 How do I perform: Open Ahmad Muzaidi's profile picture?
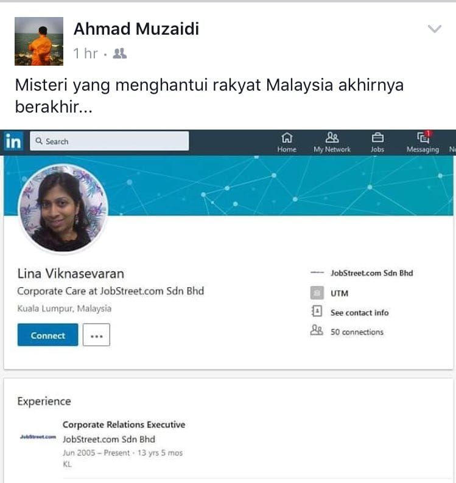(39, 41)
